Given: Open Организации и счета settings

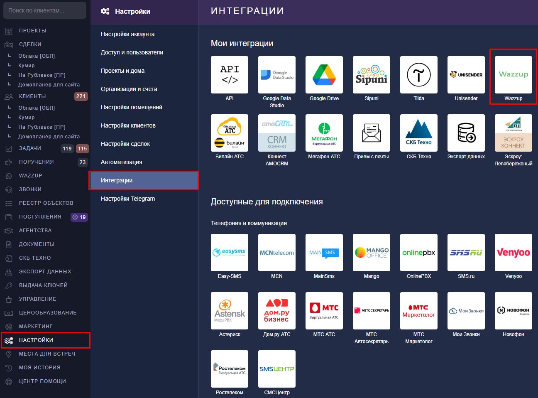Looking at the screenshot, I should click(144, 89).
